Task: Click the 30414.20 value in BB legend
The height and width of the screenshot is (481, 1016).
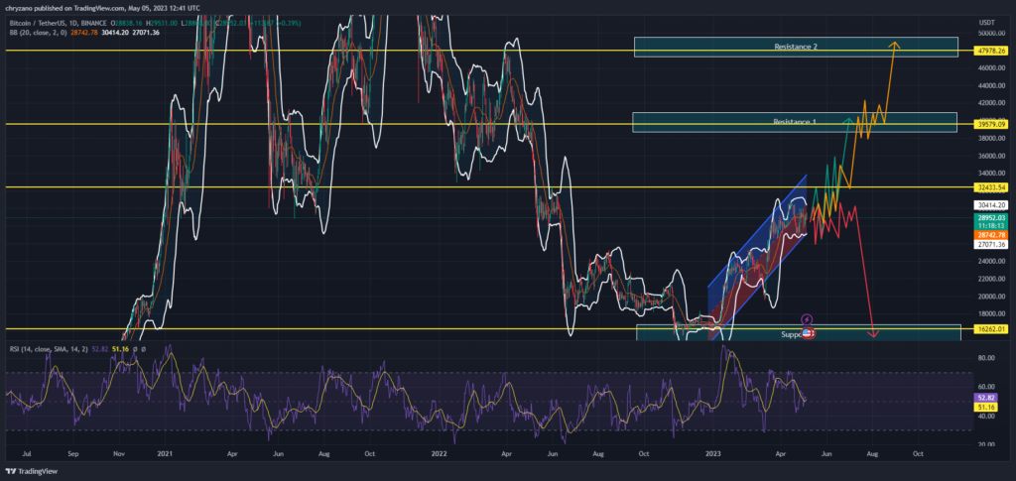Action: (117, 33)
